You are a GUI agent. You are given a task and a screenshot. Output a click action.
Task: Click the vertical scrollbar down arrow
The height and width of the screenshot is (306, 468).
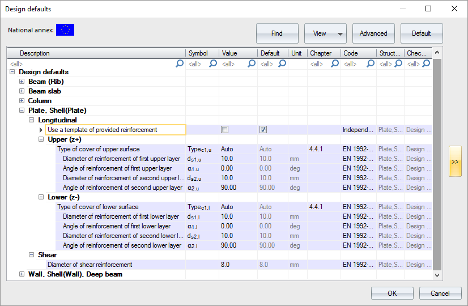[x=437, y=274]
